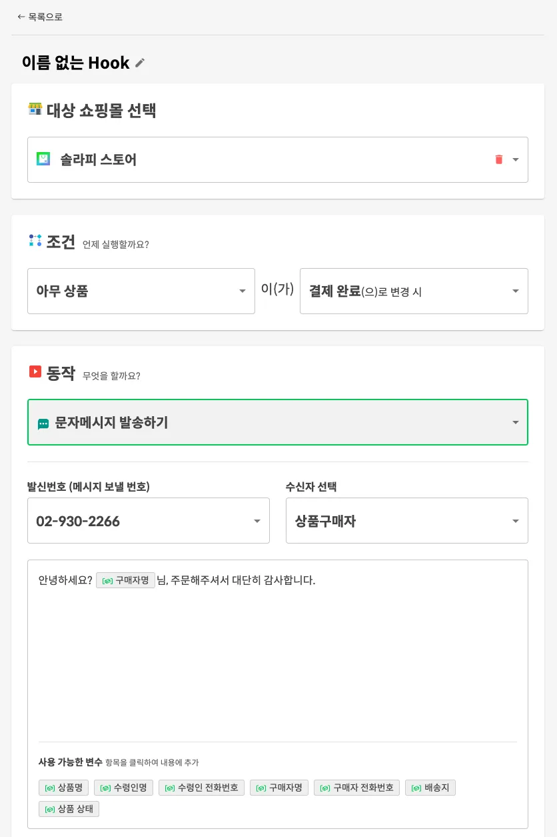Click the 조건 section flow icon
The image size is (557, 837).
(35, 241)
